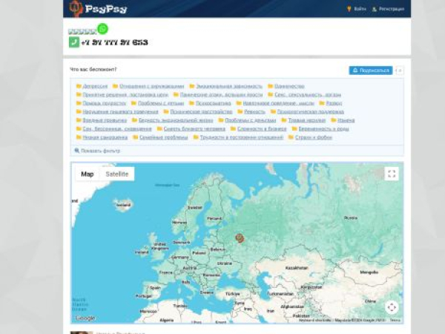
Task: Open Эмоциональная зависимость category
Action: click(229, 86)
